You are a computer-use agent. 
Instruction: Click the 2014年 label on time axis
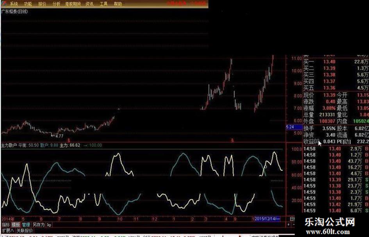(x=8, y=219)
